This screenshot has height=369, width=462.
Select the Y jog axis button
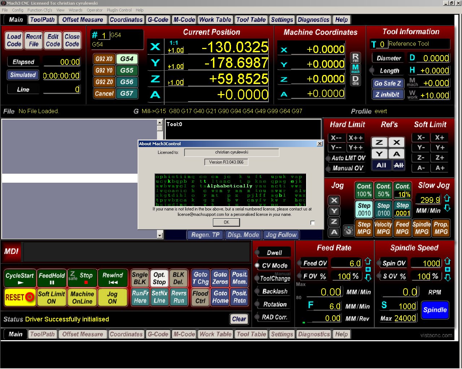pyautogui.click(x=334, y=211)
